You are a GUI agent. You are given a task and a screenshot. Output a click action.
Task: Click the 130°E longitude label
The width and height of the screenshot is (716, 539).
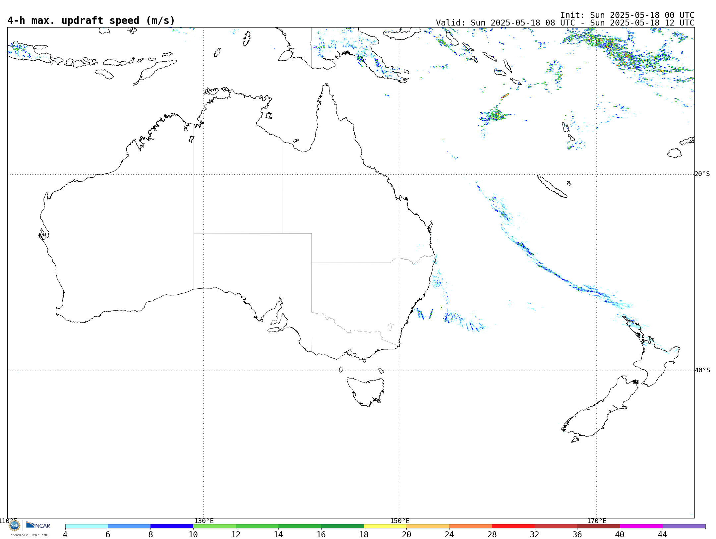204,521
